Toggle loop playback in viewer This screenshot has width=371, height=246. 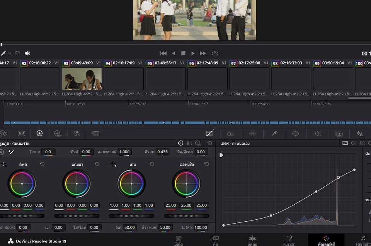[215, 53]
